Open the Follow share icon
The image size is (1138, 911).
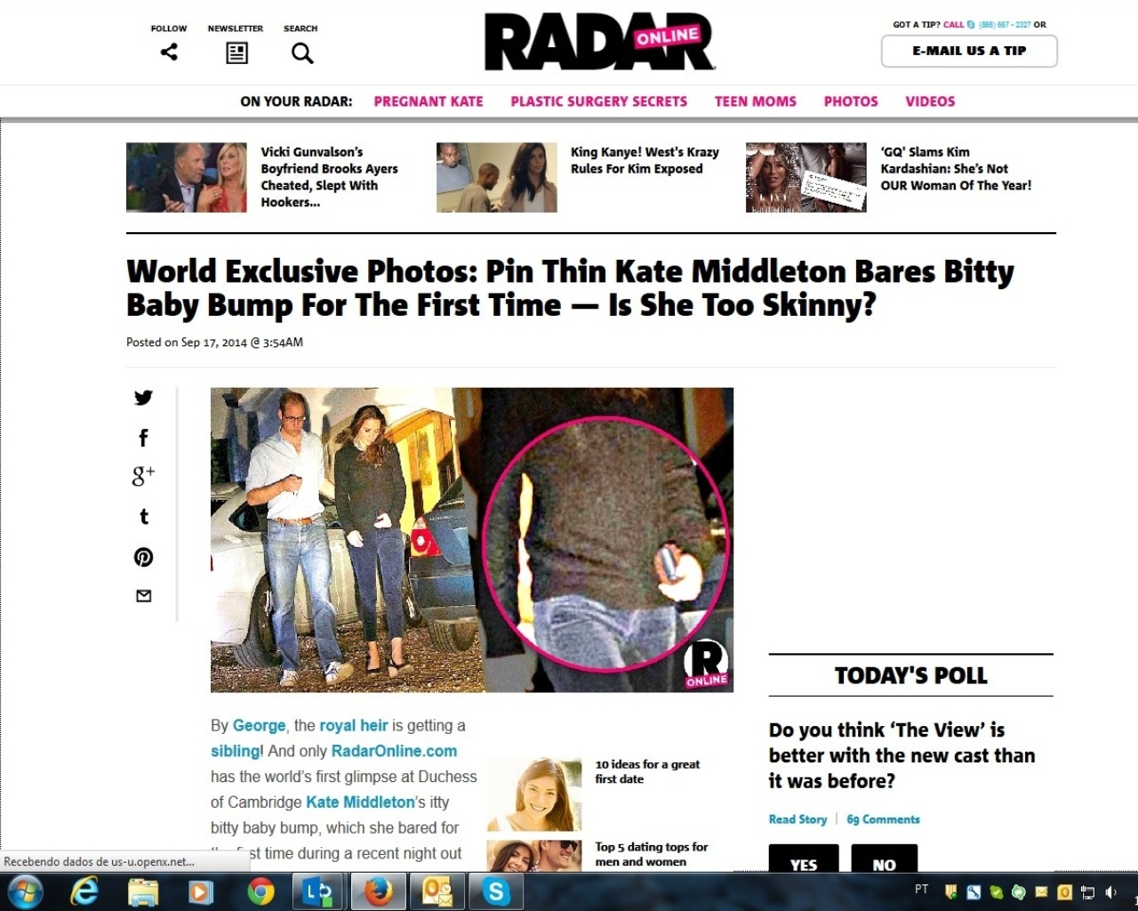[169, 52]
